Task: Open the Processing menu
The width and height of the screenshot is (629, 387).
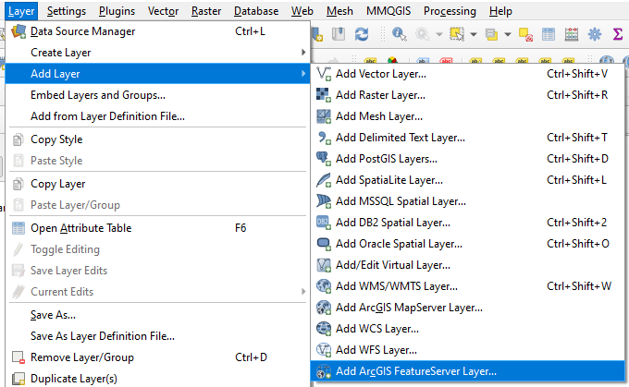Action: pos(450,11)
